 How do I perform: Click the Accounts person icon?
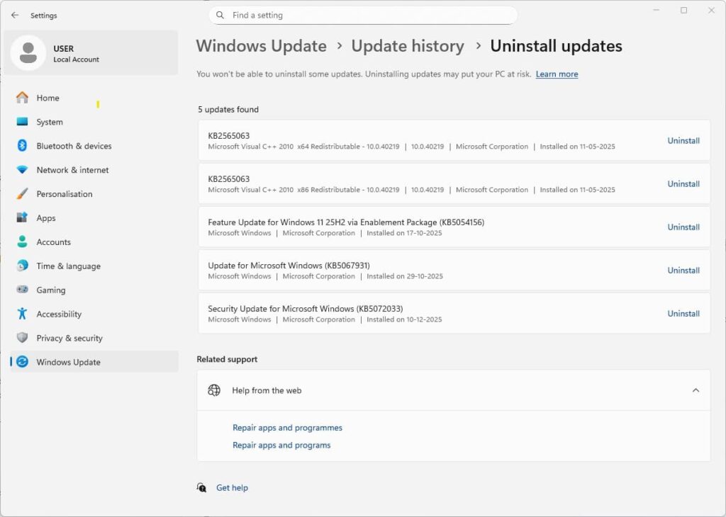pyautogui.click(x=22, y=242)
